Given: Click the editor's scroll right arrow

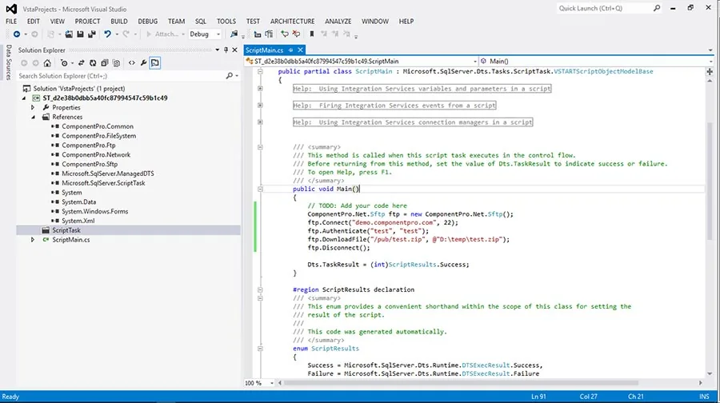Looking at the screenshot, I should pyautogui.click(x=700, y=383).
